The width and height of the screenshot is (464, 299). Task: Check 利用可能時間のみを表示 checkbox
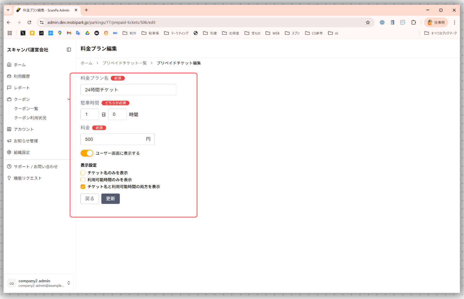(x=83, y=180)
